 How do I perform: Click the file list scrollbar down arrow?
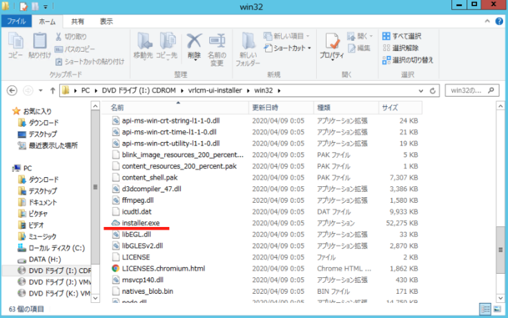point(500,297)
